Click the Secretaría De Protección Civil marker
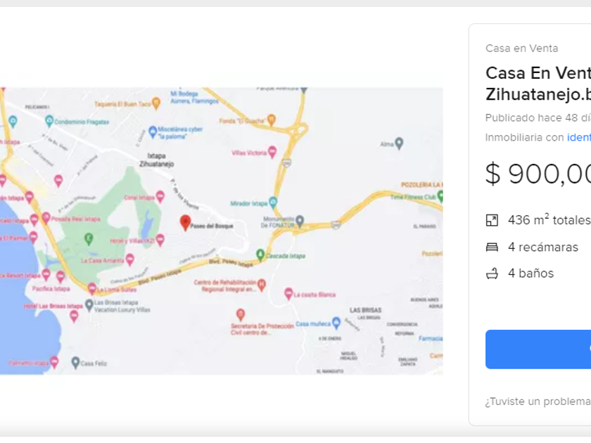The width and height of the screenshot is (591, 443). pos(241,314)
